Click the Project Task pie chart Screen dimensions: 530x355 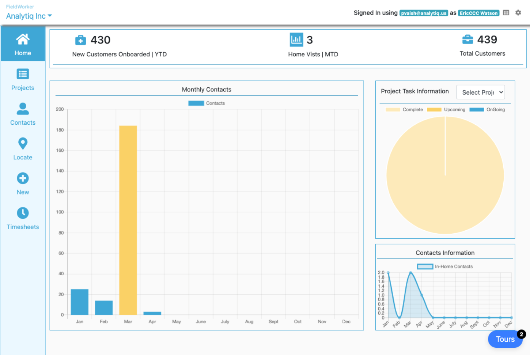tap(445, 175)
